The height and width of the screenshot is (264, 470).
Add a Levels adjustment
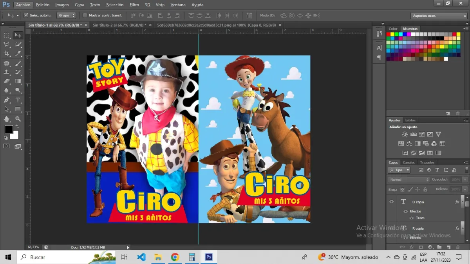point(413,134)
